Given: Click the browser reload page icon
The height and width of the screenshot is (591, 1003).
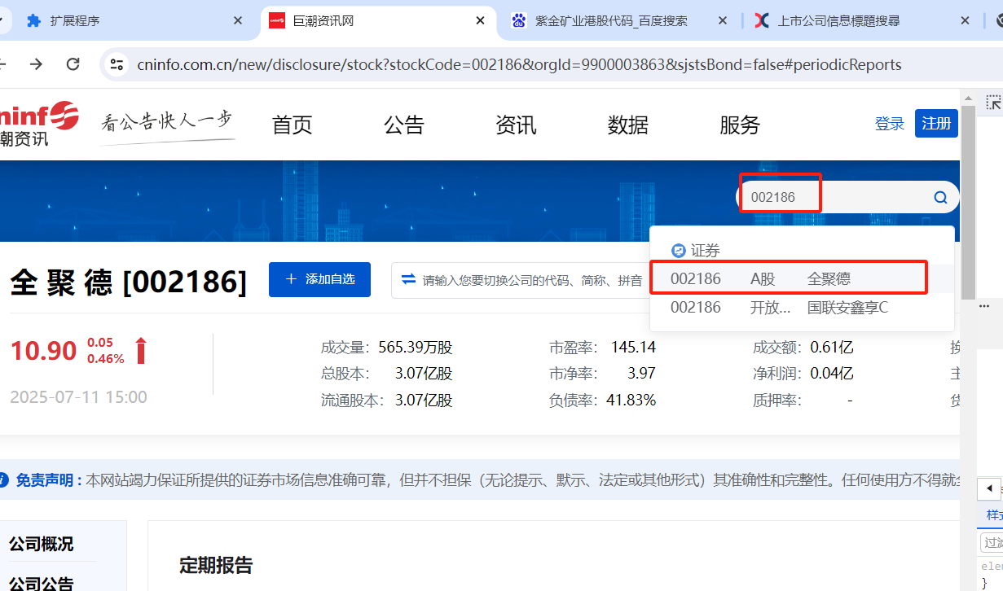Looking at the screenshot, I should pos(73,64).
